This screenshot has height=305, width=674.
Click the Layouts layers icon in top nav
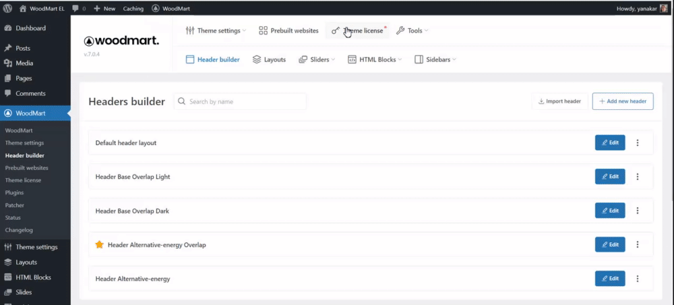point(257,60)
